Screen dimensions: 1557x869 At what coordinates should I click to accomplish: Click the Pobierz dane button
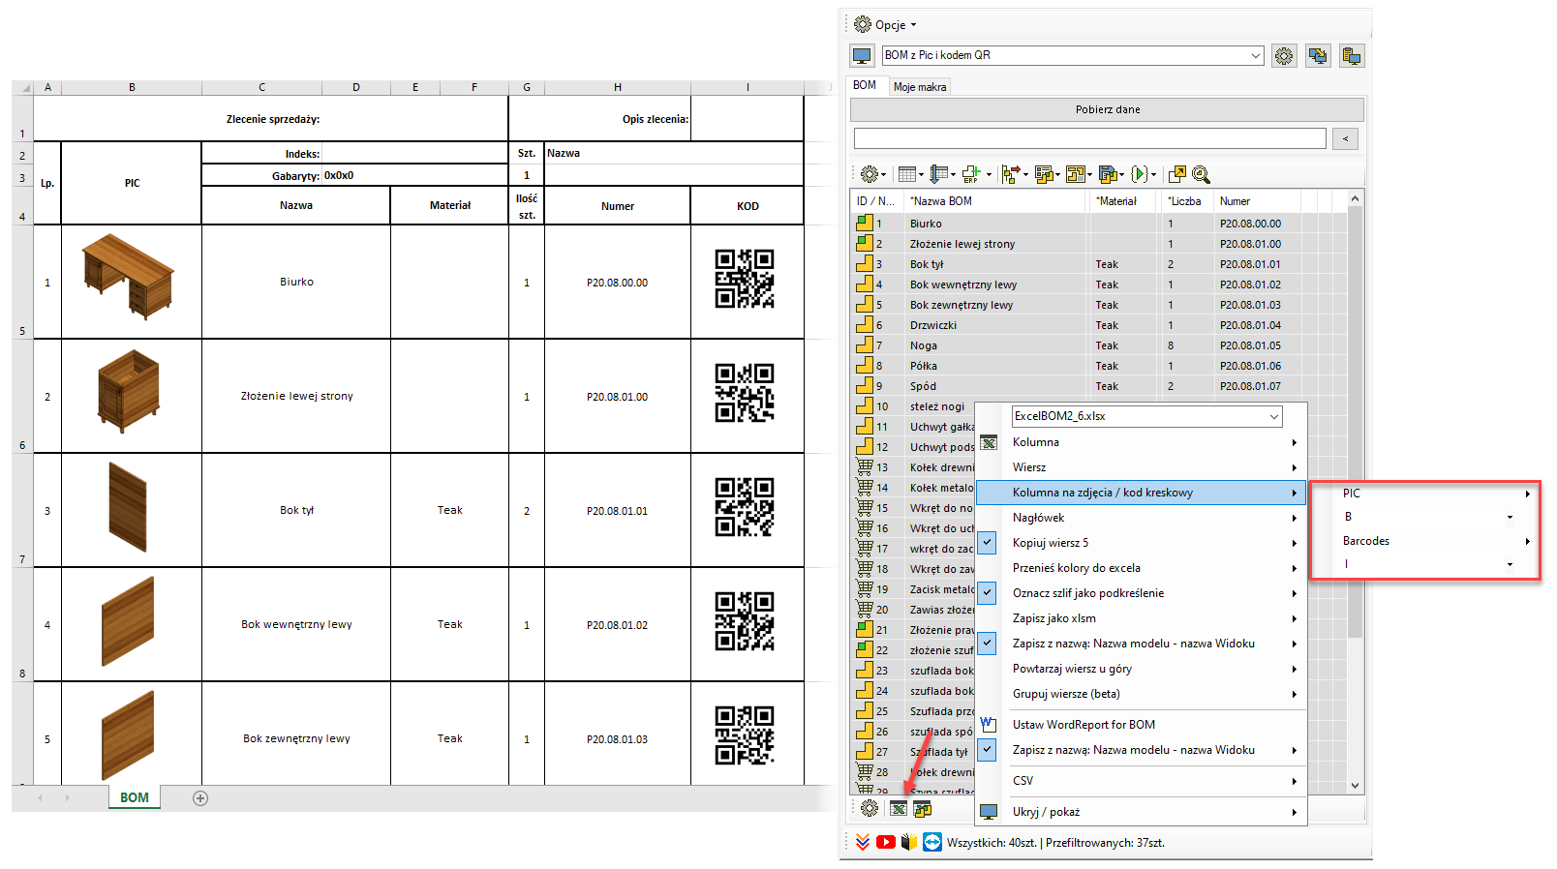click(x=1107, y=109)
